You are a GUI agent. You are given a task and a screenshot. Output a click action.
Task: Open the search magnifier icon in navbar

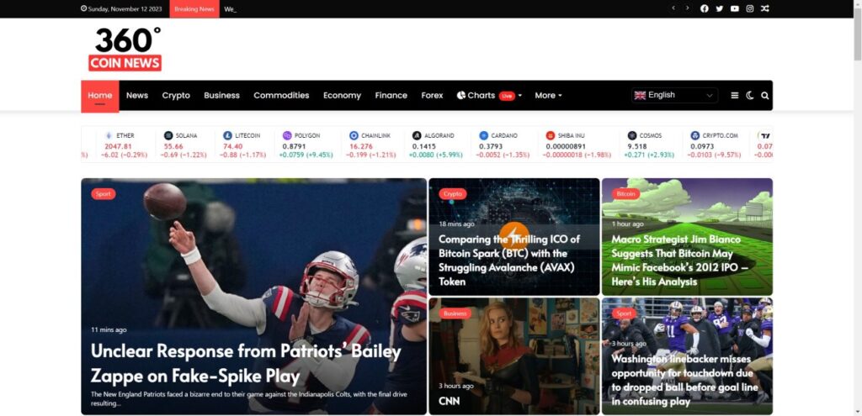pos(764,96)
